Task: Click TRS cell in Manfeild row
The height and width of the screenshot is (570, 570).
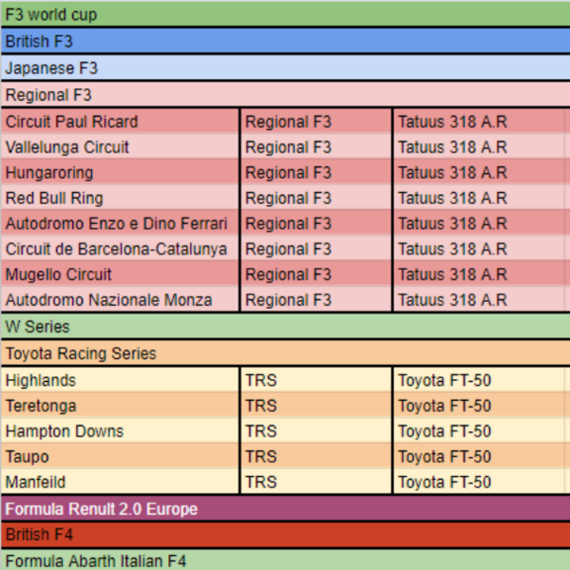Action: coord(316,482)
